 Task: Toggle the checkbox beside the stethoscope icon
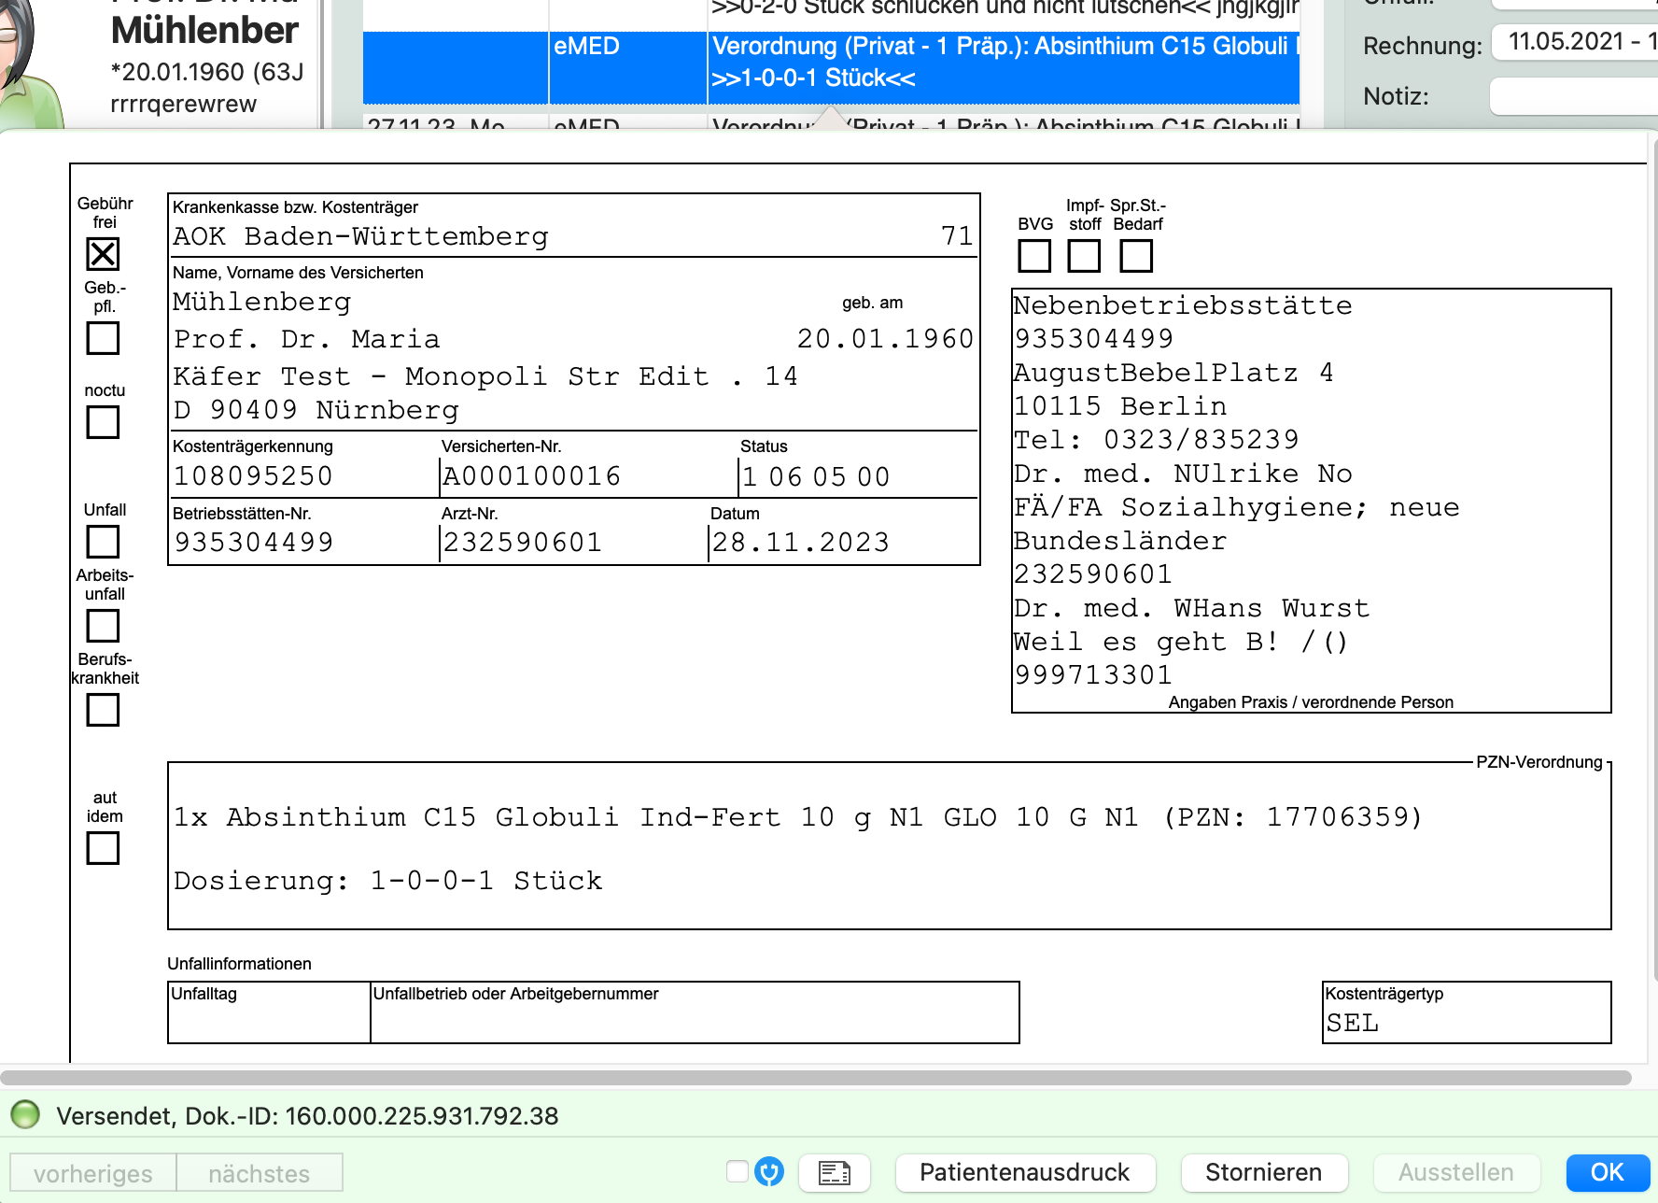738,1171
